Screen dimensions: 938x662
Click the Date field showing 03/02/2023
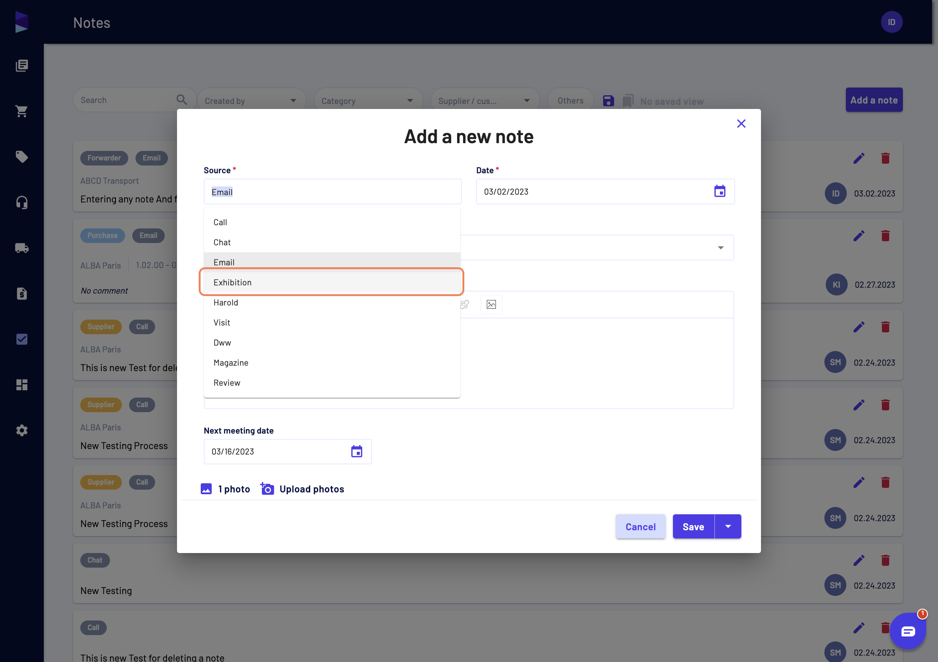coord(605,191)
